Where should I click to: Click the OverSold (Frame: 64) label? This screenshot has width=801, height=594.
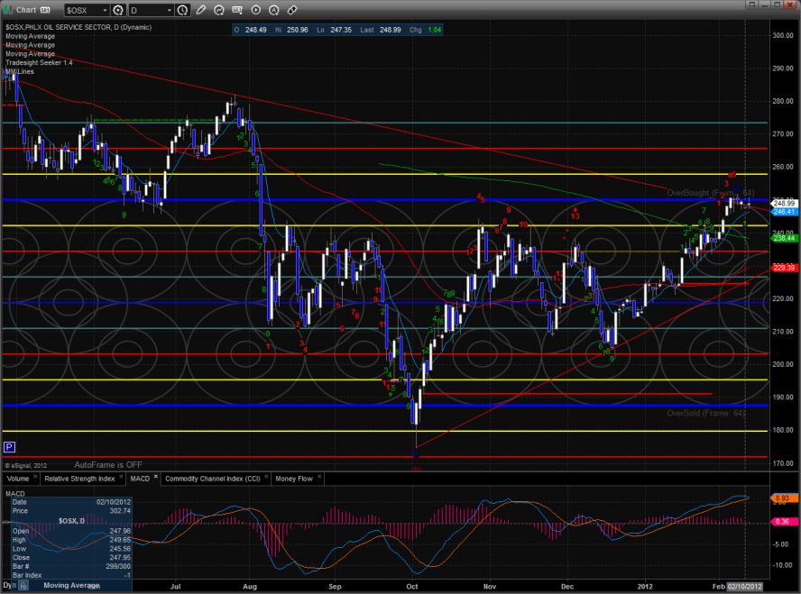pyautogui.click(x=706, y=413)
